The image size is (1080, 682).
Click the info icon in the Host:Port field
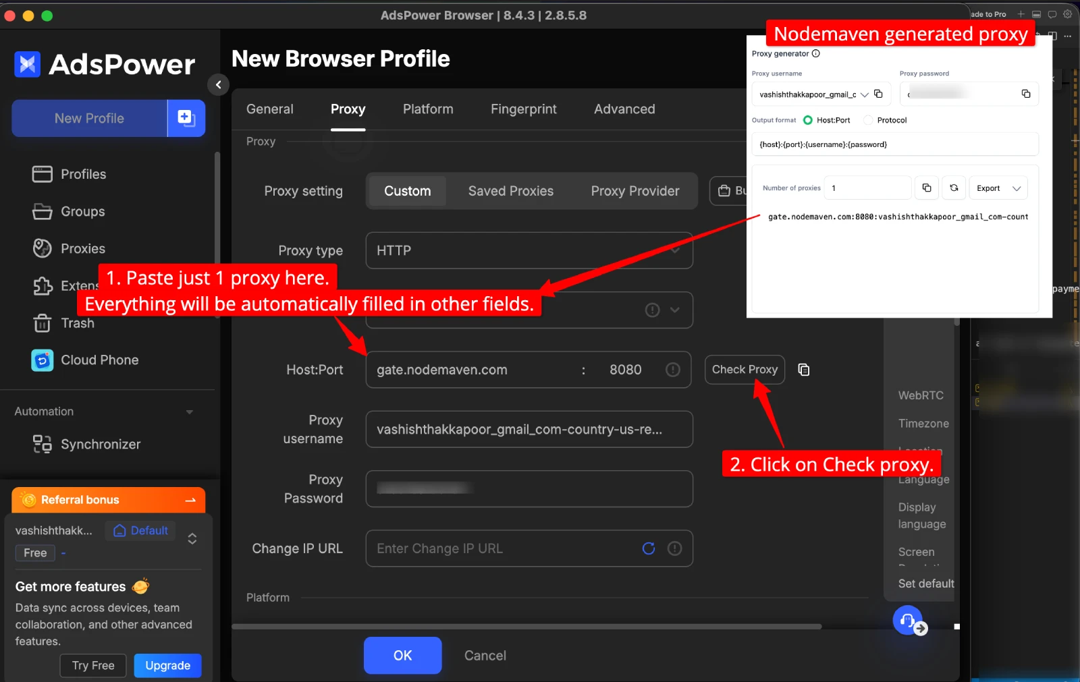672,370
